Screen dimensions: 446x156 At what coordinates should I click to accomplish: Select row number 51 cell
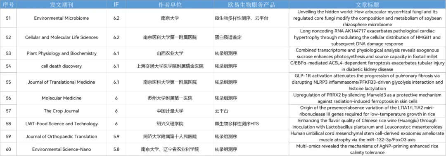click(9, 18)
